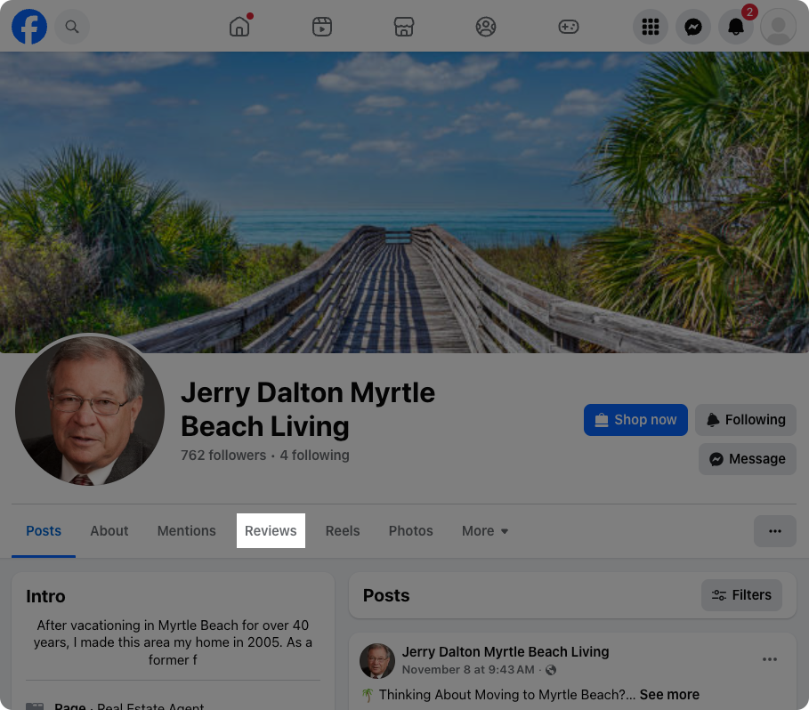Expand the post with See more

(668, 694)
